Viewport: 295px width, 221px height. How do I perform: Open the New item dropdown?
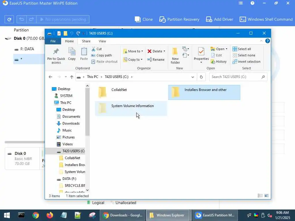[186, 49]
